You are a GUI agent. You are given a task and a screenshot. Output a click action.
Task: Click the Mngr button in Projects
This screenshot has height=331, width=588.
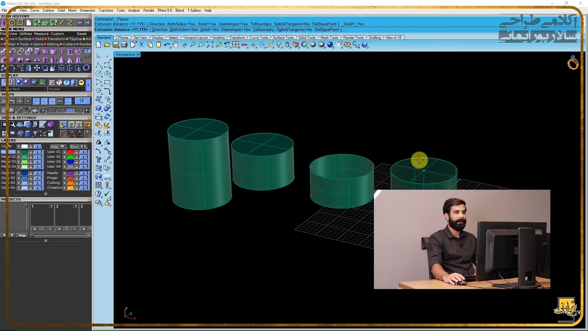click(22, 235)
